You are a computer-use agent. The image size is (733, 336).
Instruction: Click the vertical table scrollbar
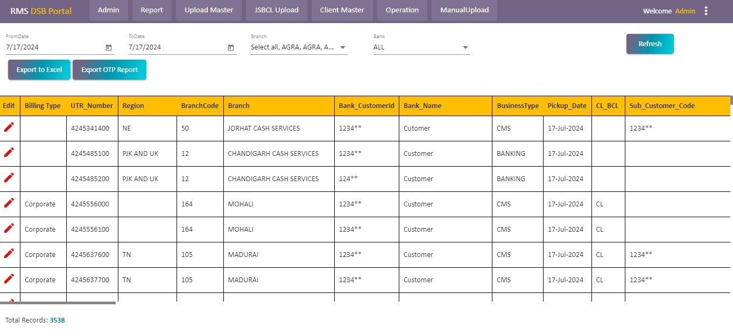(x=731, y=100)
